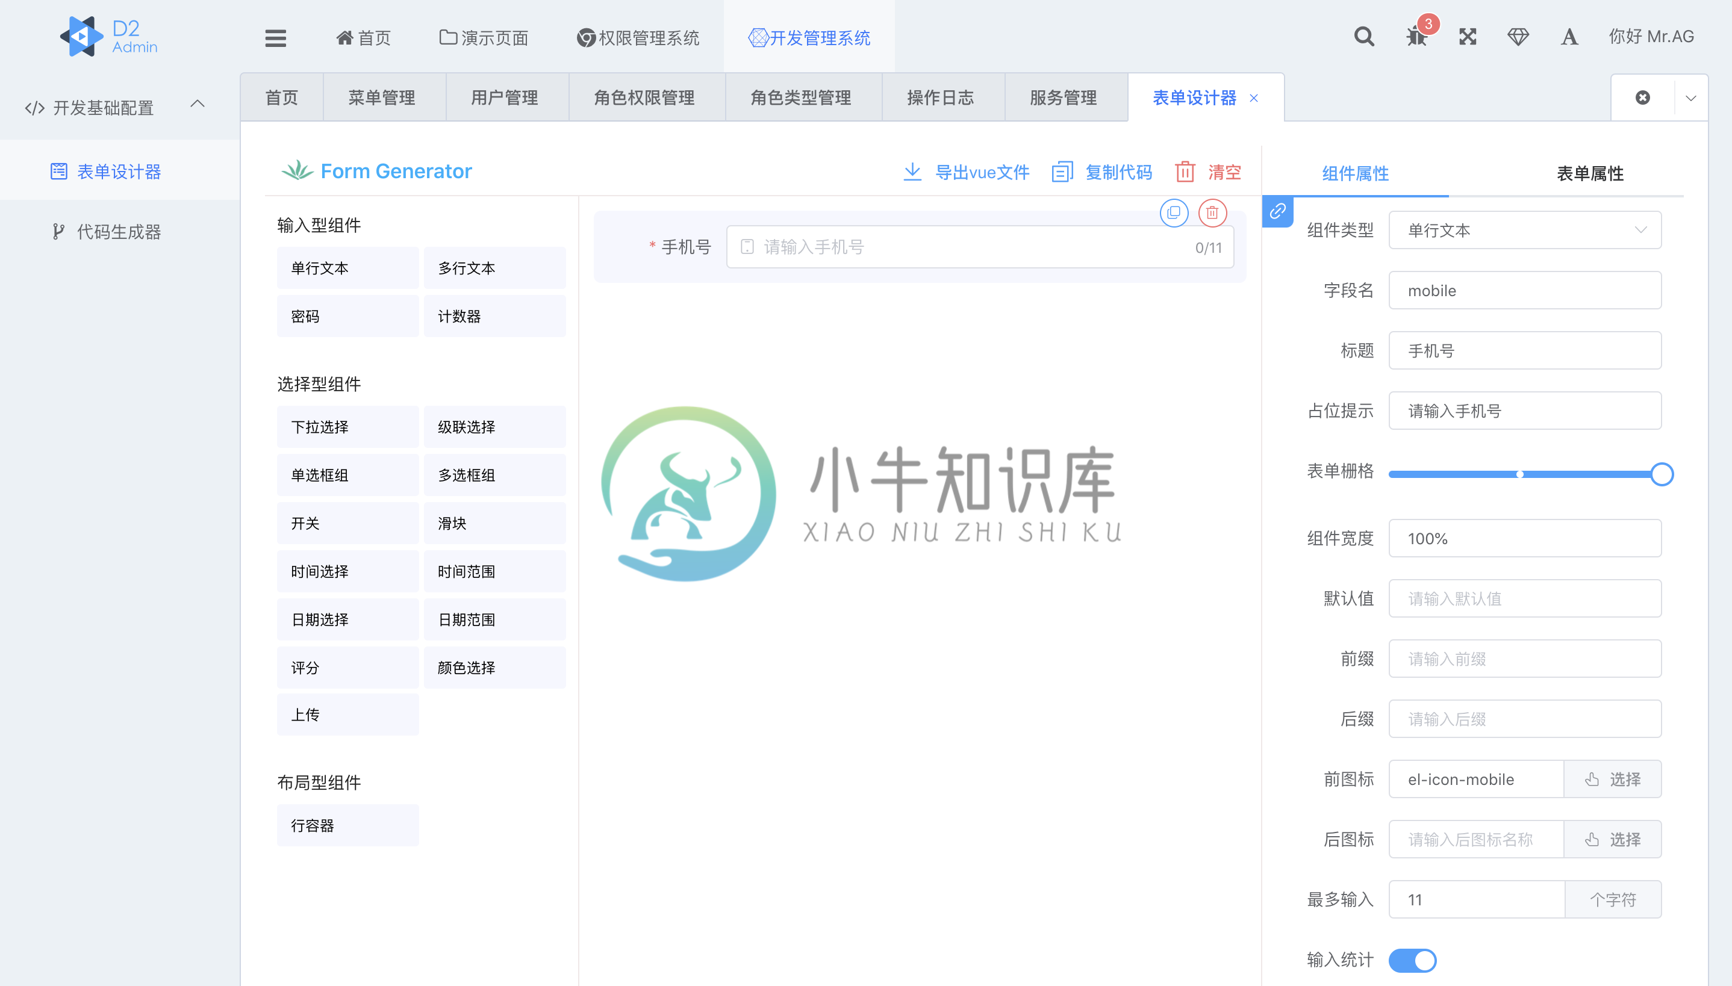Choose rear icon via 选择 button
Screen dimensions: 1732x986
tap(1612, 839)
